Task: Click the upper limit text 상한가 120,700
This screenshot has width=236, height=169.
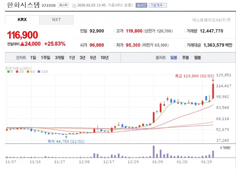Action: click(158, 31)
